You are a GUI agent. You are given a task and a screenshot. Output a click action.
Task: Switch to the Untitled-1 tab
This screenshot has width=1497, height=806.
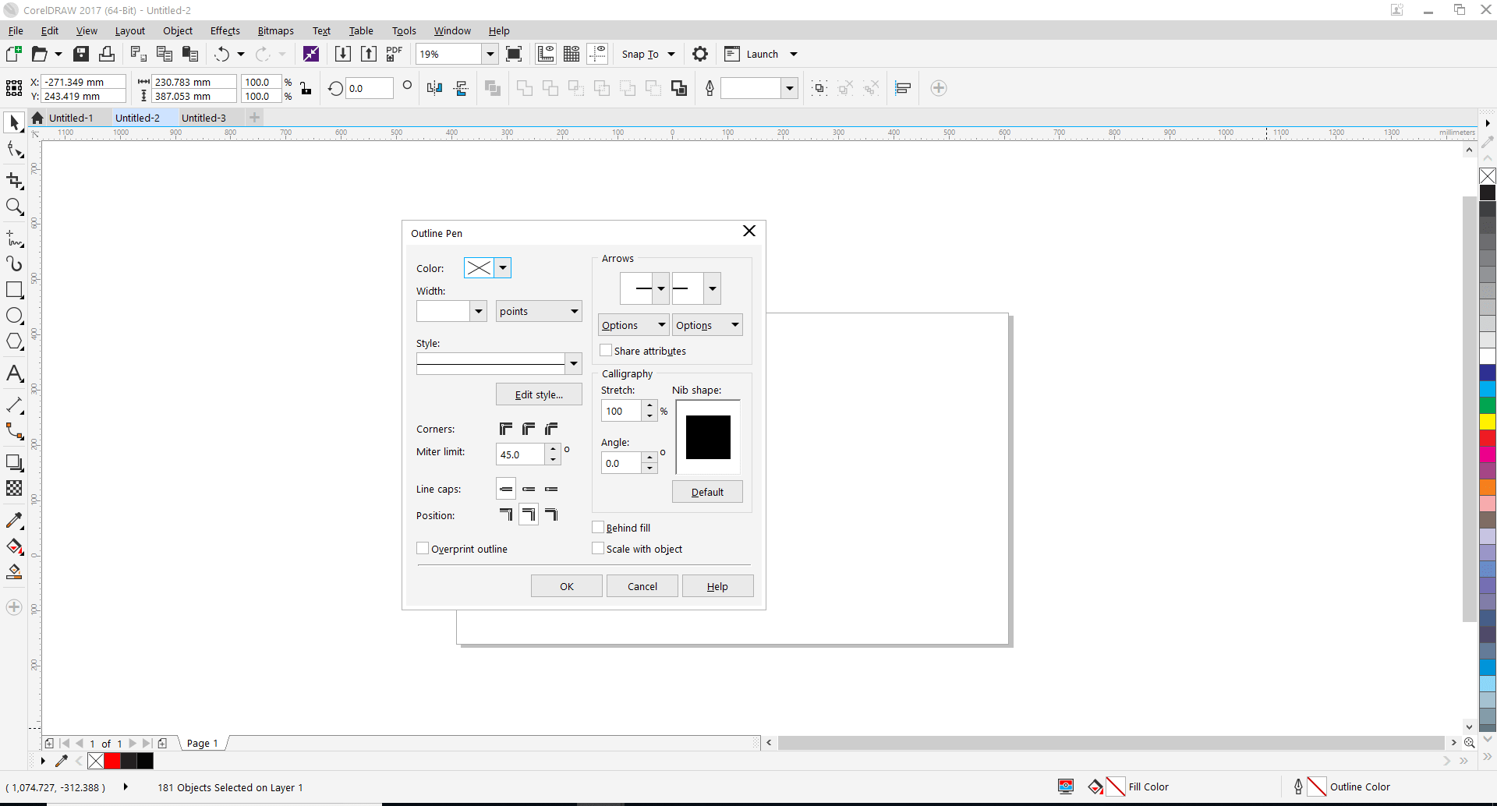click(x=71, y=118)
